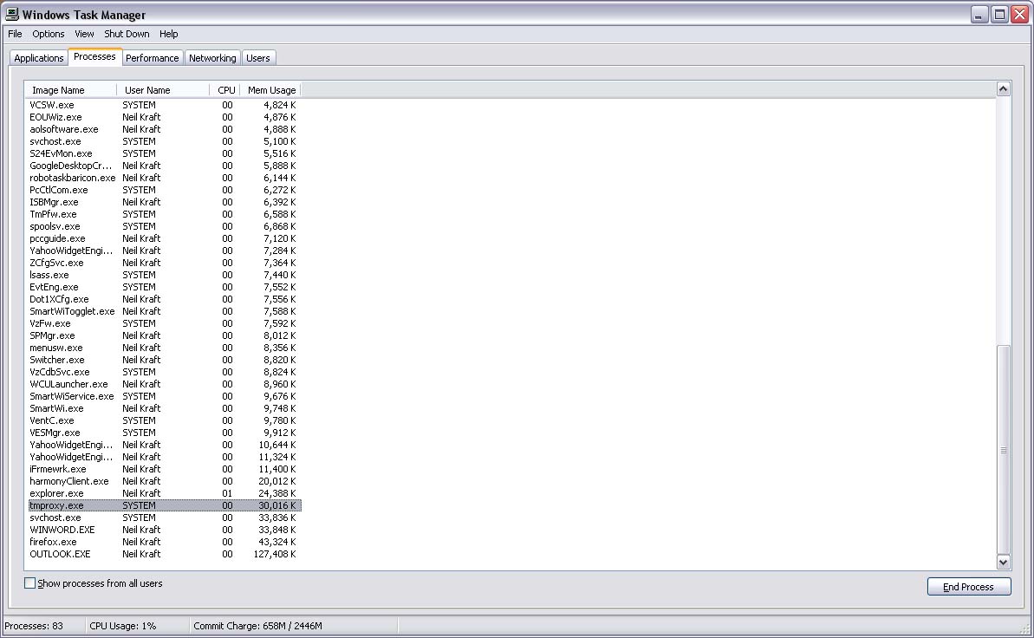Select the Dot1XCfg.exe process
Screen dimensions: 1034x638
[x=165, y=299]
